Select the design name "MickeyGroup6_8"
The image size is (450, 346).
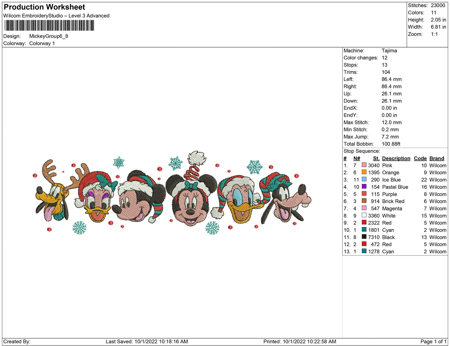coord(49,36)
